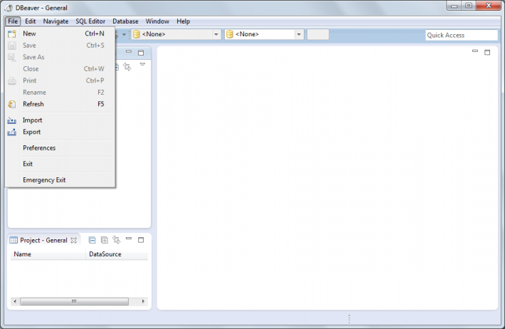Click the greyed Close menu entry
The image size is (505, 329).
(60, 69)
